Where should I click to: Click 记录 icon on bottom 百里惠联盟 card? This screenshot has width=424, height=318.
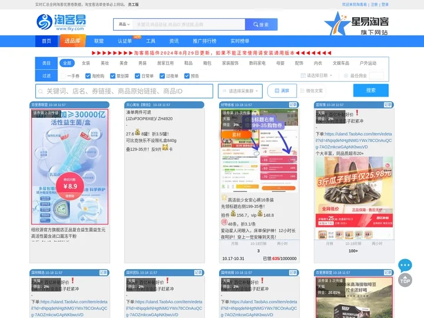click(x=387, y=273)
